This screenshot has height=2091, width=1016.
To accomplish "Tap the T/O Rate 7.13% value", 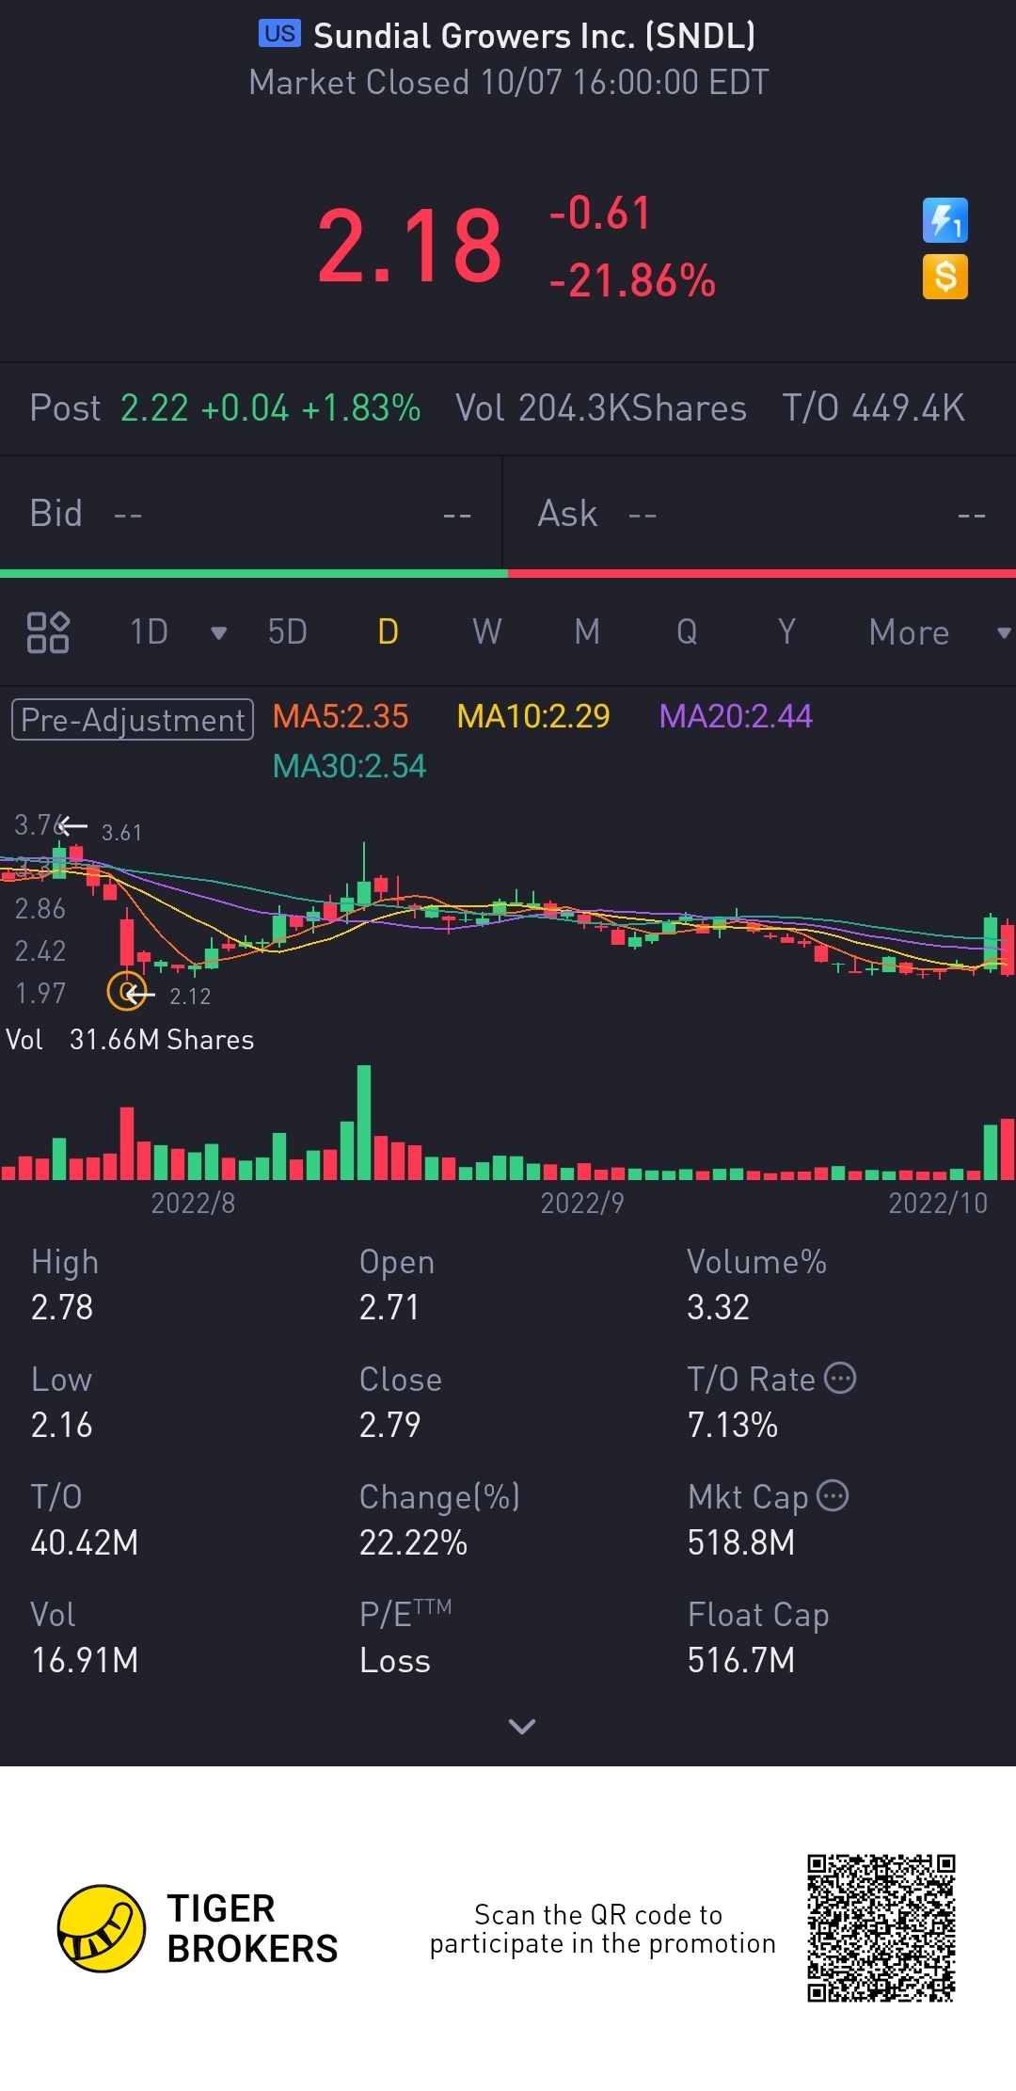I will 733,1425.
